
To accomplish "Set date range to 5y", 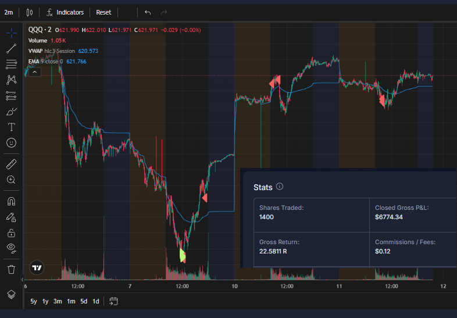I will click(x=34, y=301).
